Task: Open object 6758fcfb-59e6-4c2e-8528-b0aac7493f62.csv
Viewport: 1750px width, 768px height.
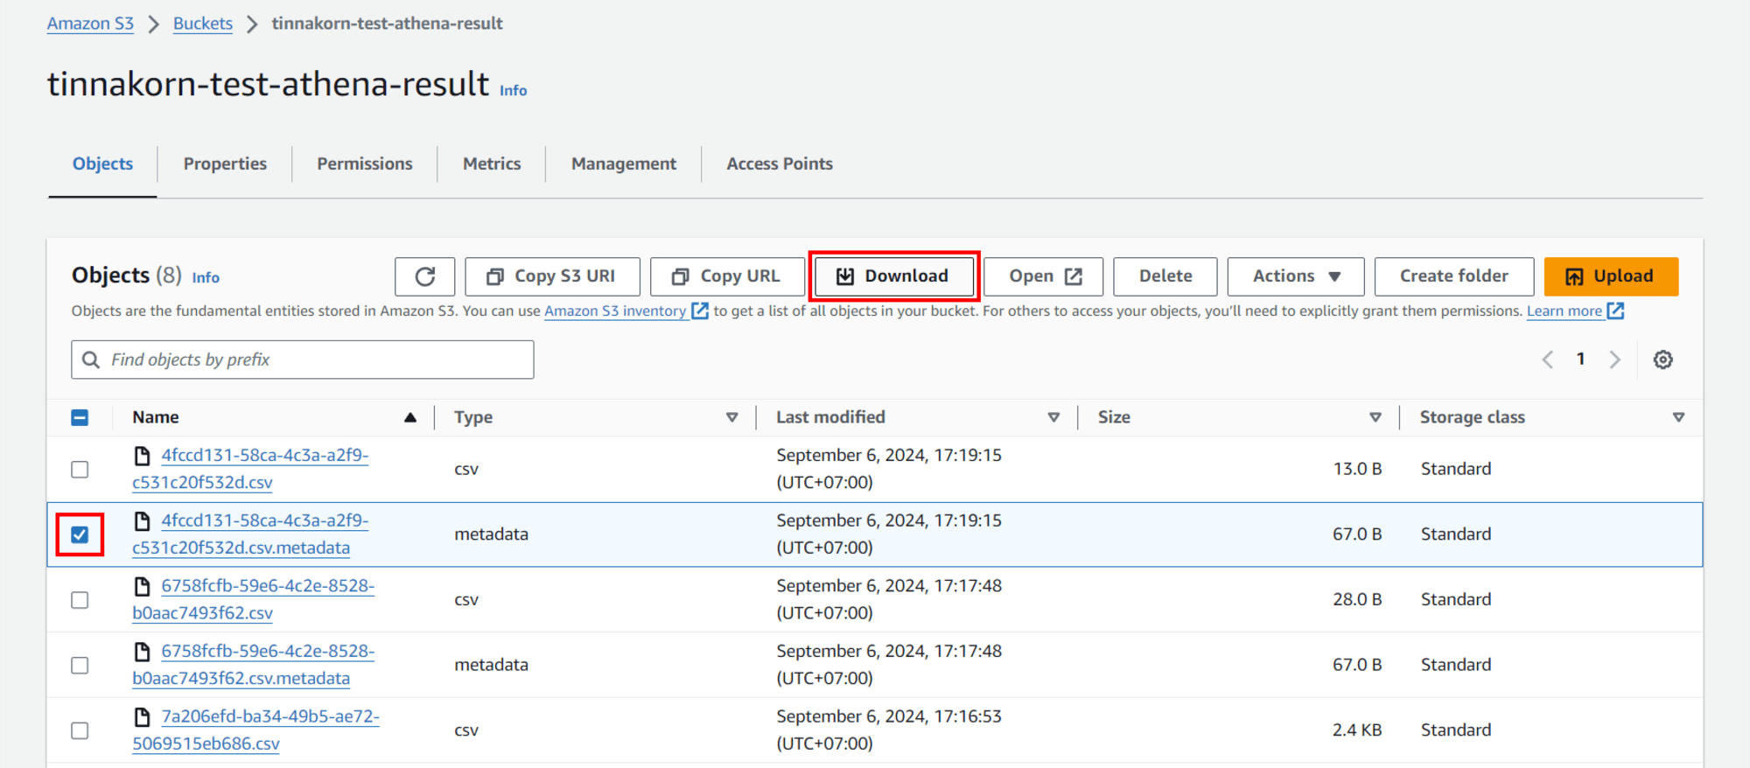Action: (253, 599)
